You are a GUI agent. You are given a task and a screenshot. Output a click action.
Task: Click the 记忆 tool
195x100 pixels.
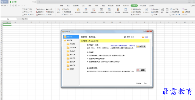click(x=172, y=15)
